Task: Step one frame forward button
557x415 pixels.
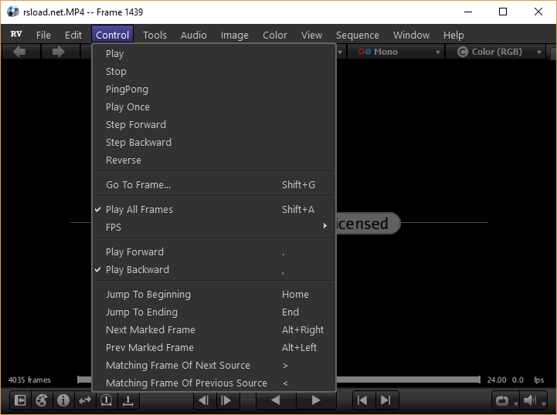Action: [226, 401]
